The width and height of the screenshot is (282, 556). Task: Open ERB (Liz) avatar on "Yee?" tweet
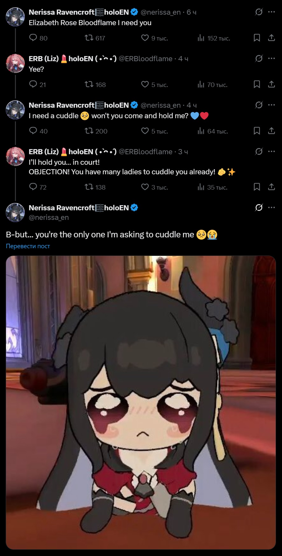click(15, 63)
